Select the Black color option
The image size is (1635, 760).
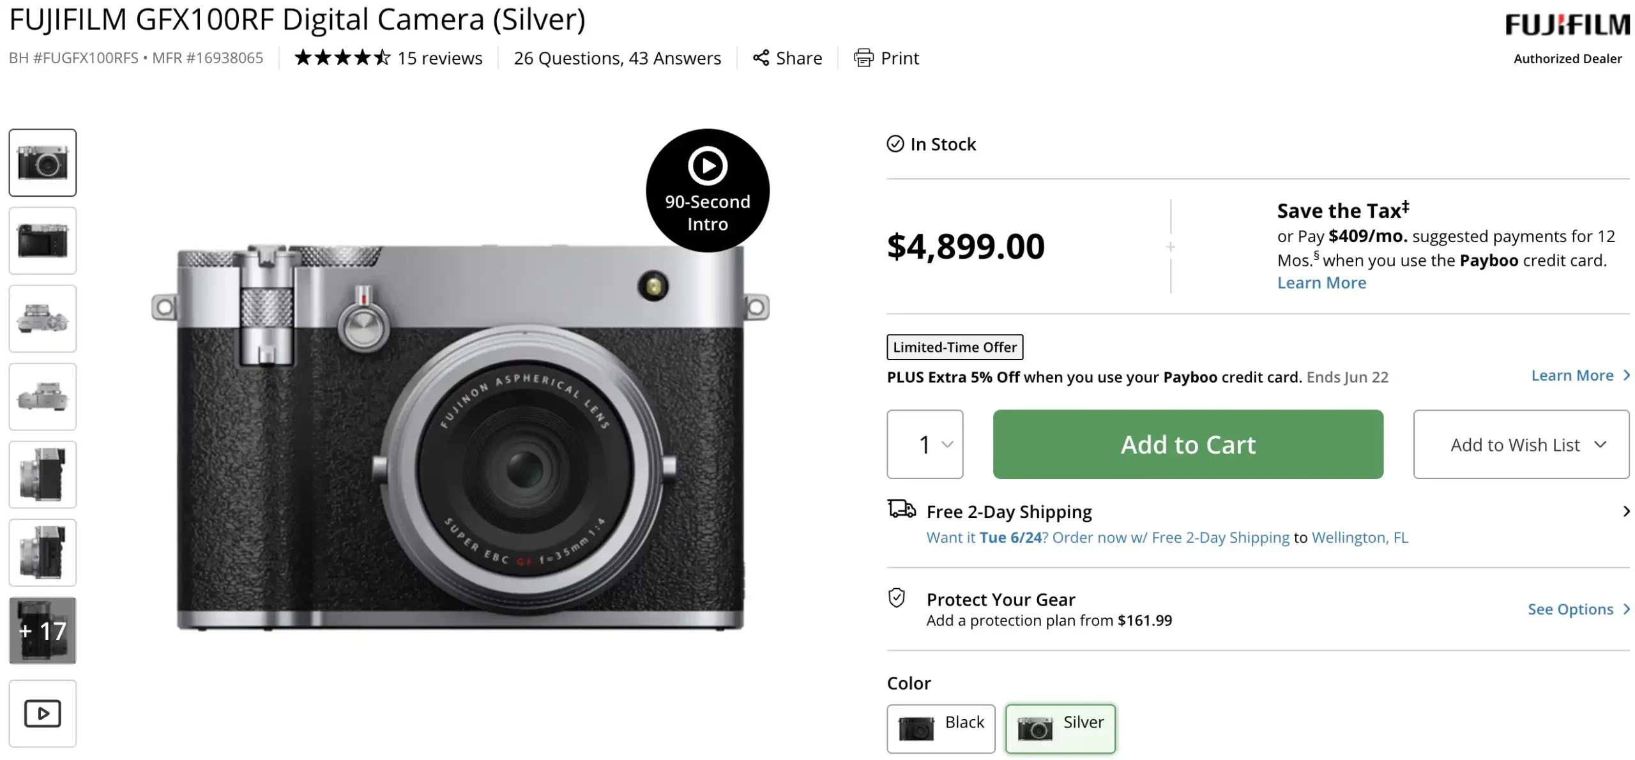tap(940, 728)
